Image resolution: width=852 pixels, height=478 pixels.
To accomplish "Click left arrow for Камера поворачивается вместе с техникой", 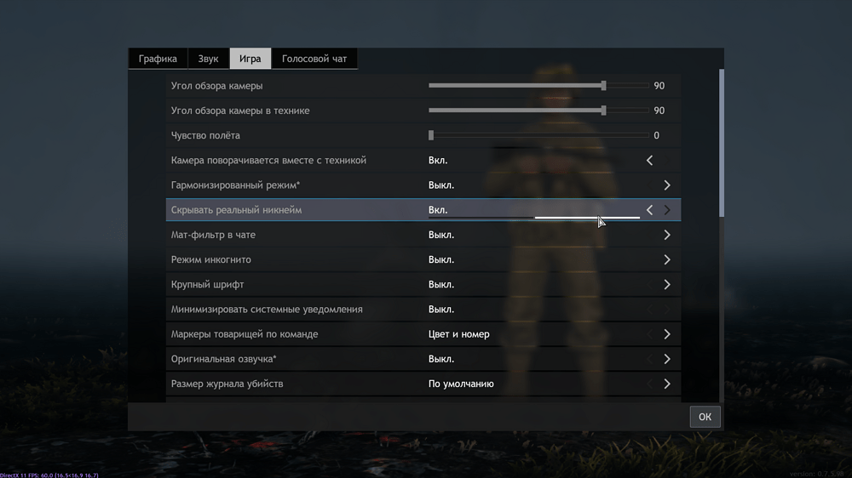I will 649,160.
